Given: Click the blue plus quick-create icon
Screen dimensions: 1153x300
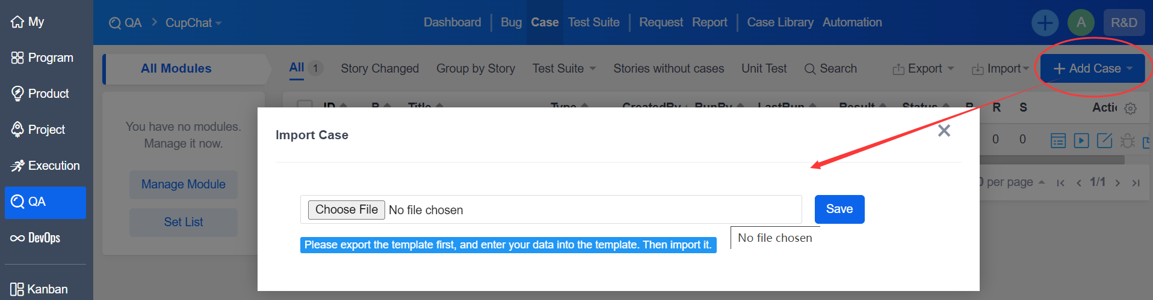Looking at the screenshot, I should pos(1045,23).
